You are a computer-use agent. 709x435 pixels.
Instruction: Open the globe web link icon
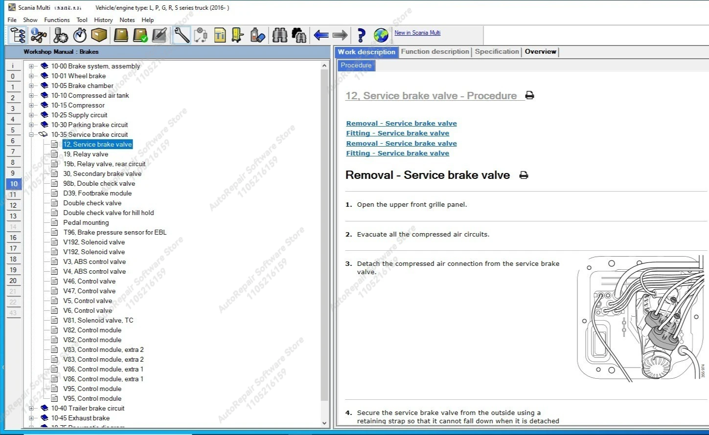[381, 35]
